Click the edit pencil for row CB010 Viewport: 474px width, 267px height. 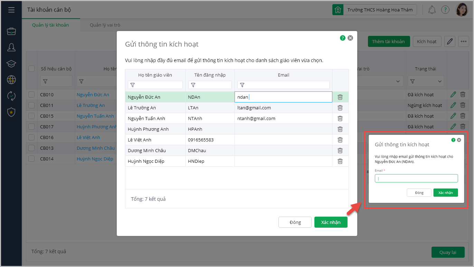tap(453, 95)
